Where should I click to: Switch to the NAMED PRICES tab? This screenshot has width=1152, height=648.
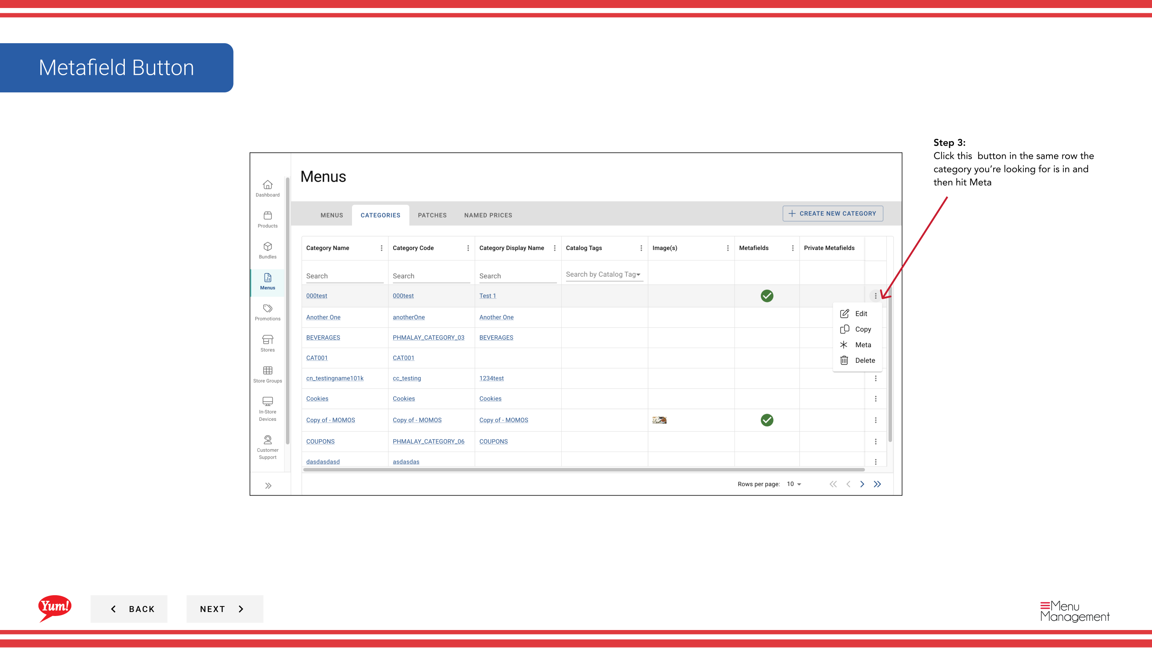coord(488,215)
